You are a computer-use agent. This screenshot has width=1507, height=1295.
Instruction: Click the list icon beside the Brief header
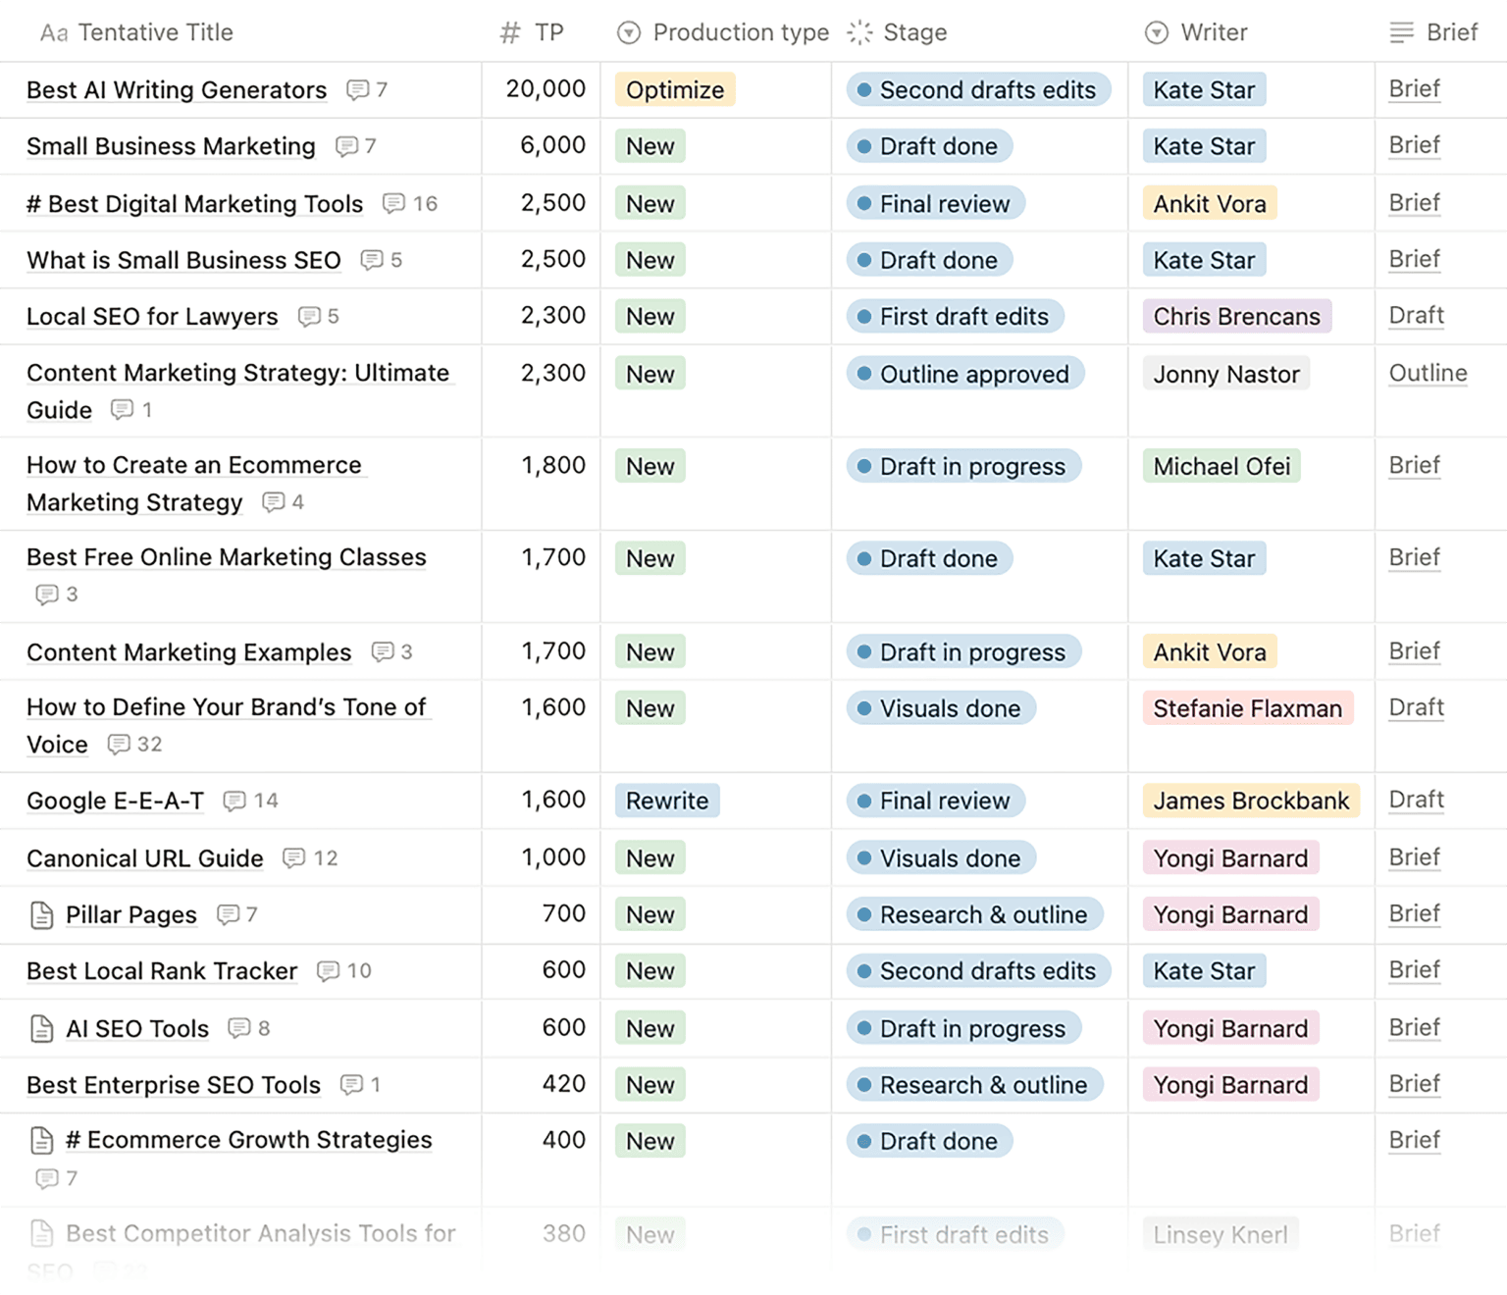(1400, 31)
